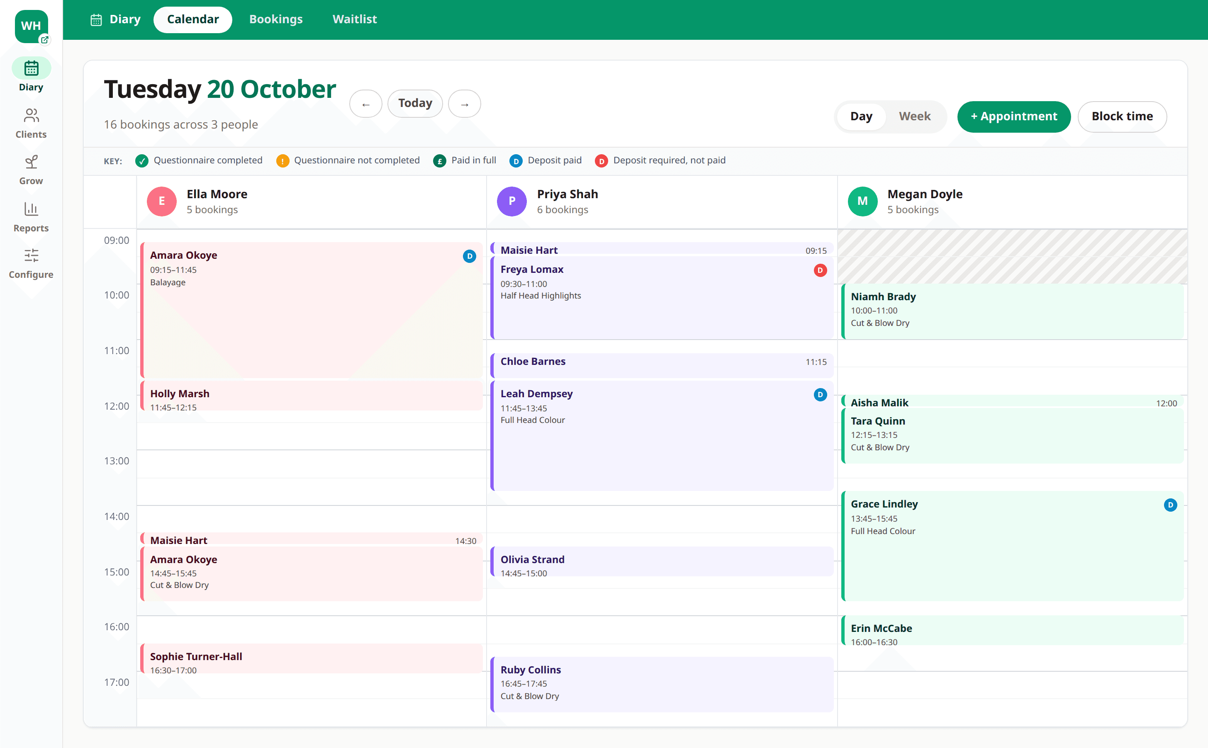Open the Configure sidebar section
The height and width of the screenshot is (748, 1208).
click(x=31, y=264)
